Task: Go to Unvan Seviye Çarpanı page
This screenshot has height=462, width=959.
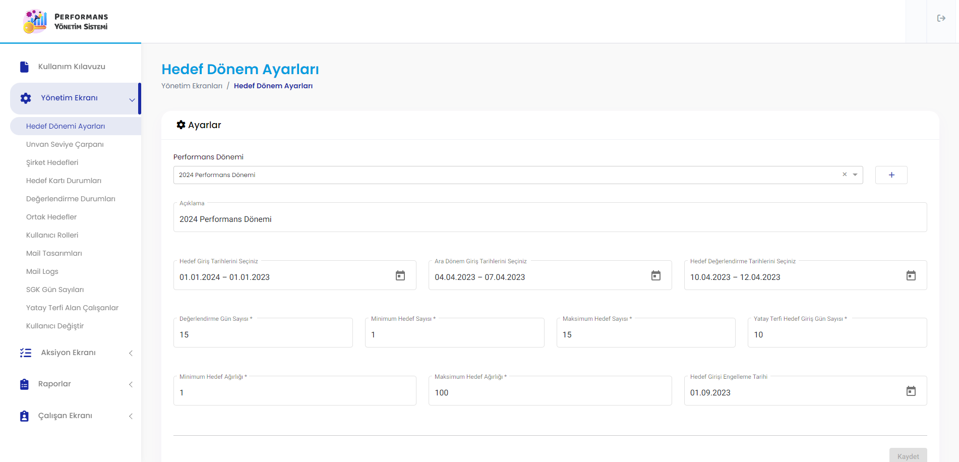Action: [x=65, y=144]
